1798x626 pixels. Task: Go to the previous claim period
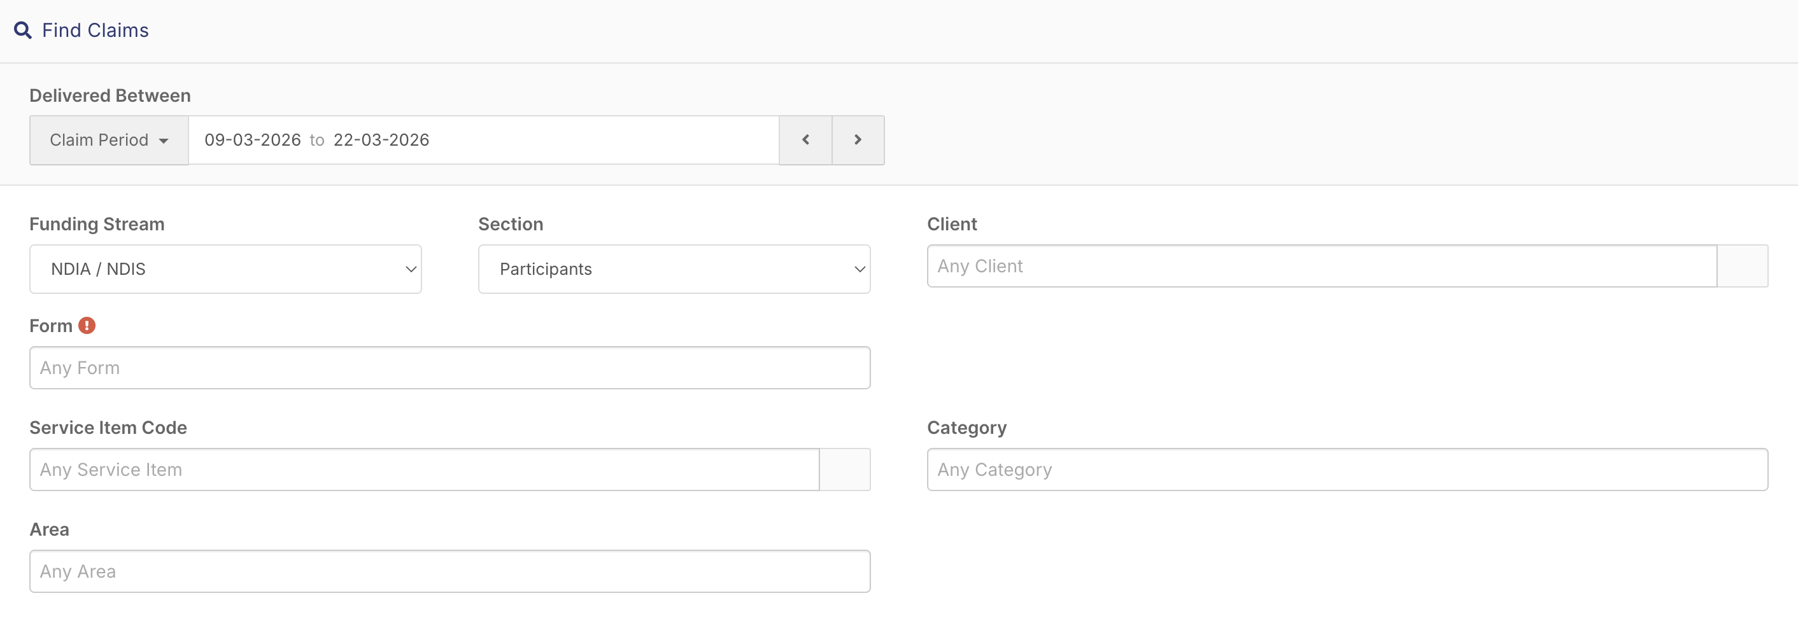tap(805, 140)
